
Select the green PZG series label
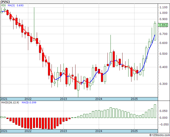[x=3, y=6]
